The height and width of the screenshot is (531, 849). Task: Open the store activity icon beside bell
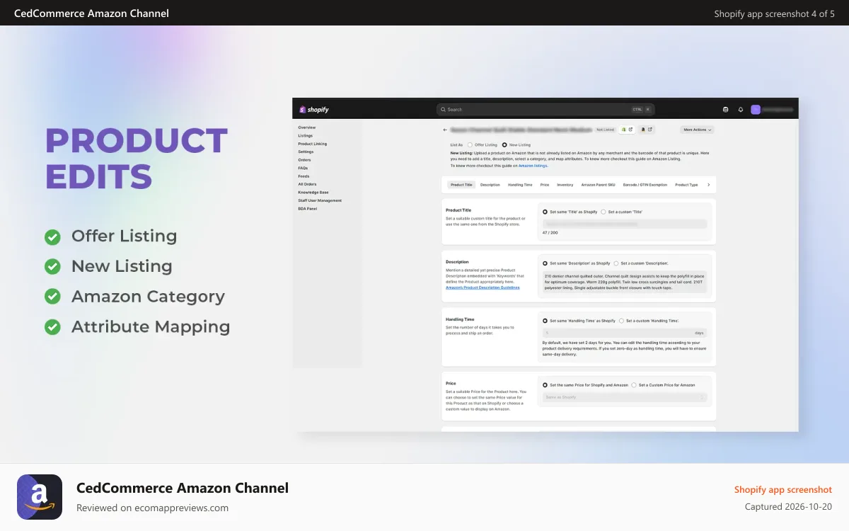[725, 110]
